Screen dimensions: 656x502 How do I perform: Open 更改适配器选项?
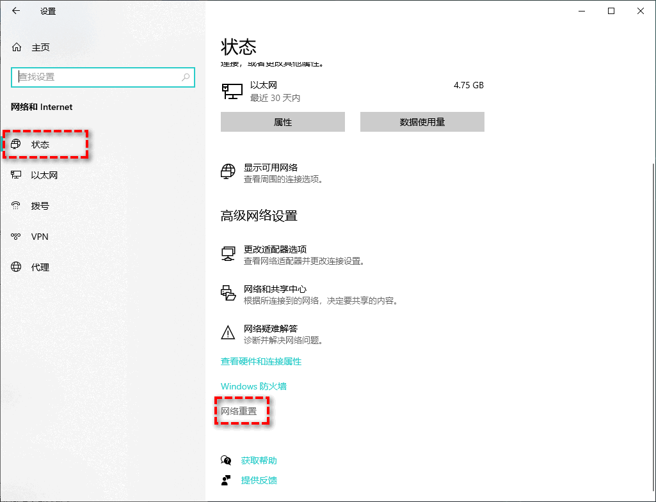pos(275,249)
